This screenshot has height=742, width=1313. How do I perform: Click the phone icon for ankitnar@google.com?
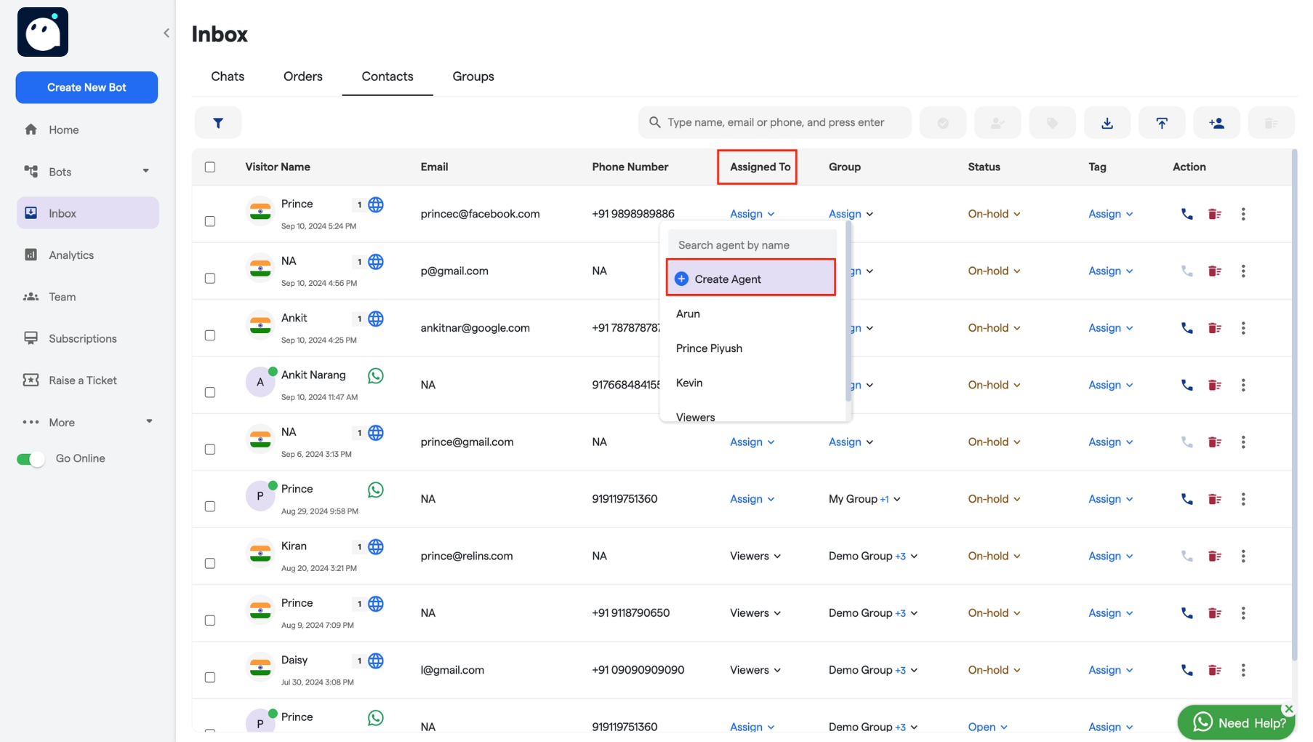click(x=1187, y=328)
